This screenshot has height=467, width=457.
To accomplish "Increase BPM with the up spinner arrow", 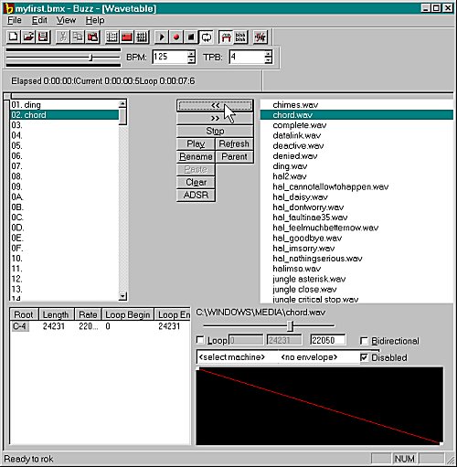I will coord(191,54).
